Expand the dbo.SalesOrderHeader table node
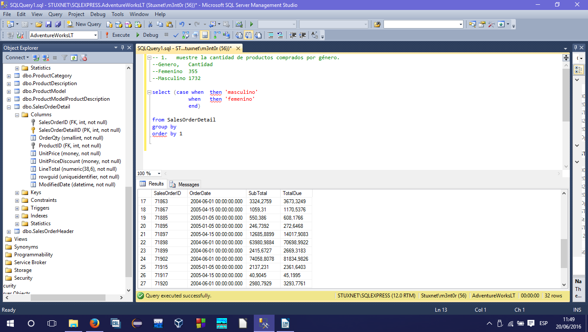 click(x=9, y=231)
